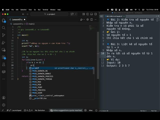Click the Run code icon in editor toolbar

(x=81, y=19)
